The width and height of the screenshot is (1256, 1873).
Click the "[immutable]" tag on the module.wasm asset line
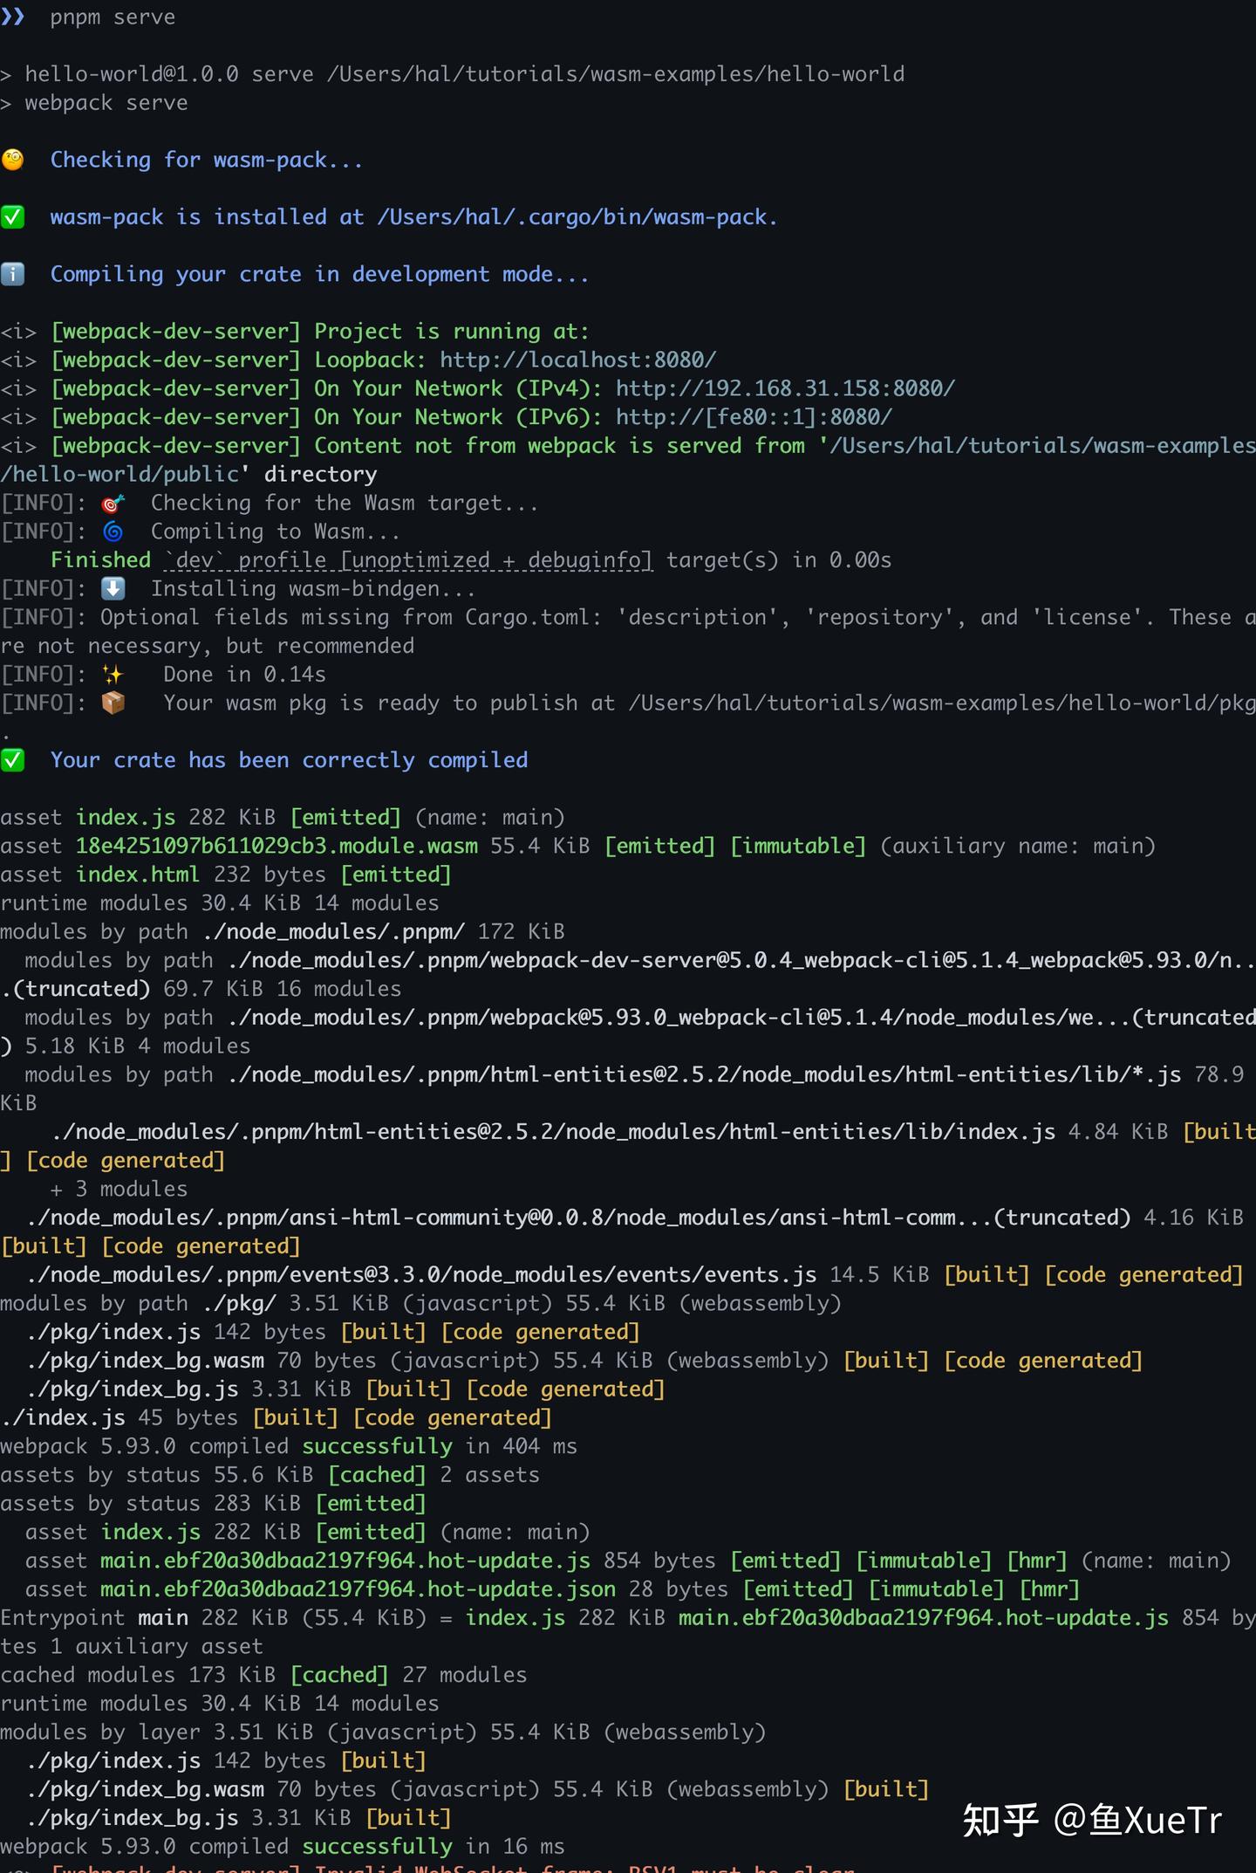tap(797, 846)
